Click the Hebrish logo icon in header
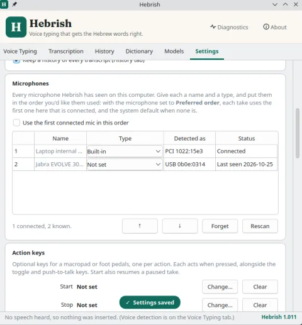 point(16,27)
